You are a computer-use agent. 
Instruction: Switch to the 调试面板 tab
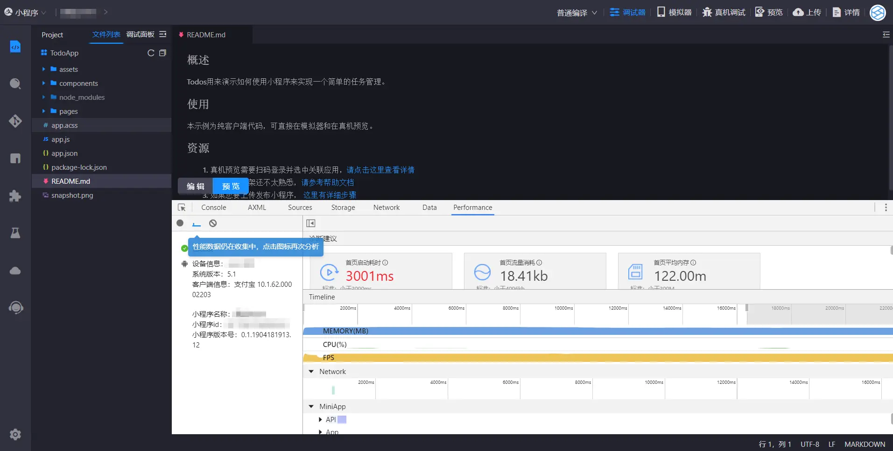click(140, 34)
